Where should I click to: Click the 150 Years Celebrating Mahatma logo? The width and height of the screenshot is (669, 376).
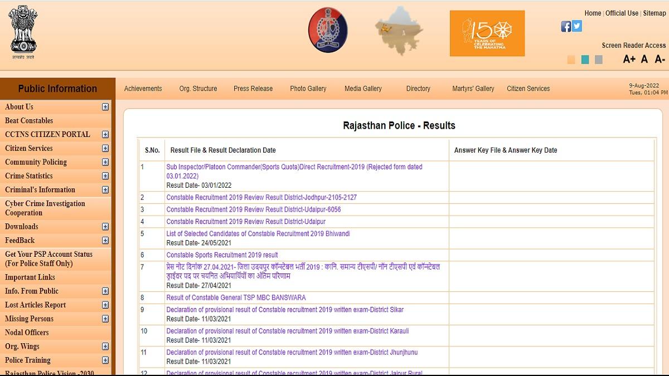[x=487, y=33]
